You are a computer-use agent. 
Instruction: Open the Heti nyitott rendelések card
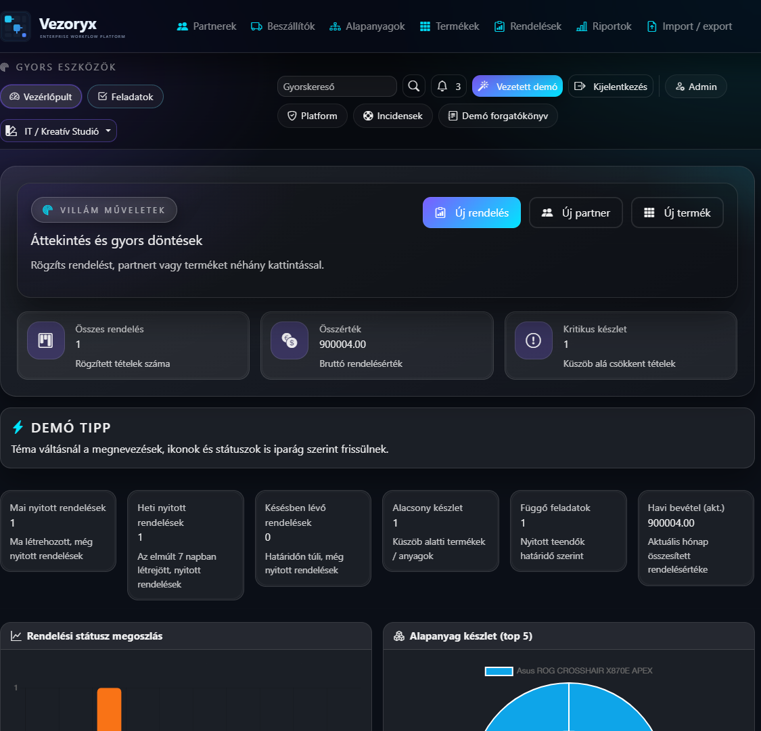tap(185, 545)
